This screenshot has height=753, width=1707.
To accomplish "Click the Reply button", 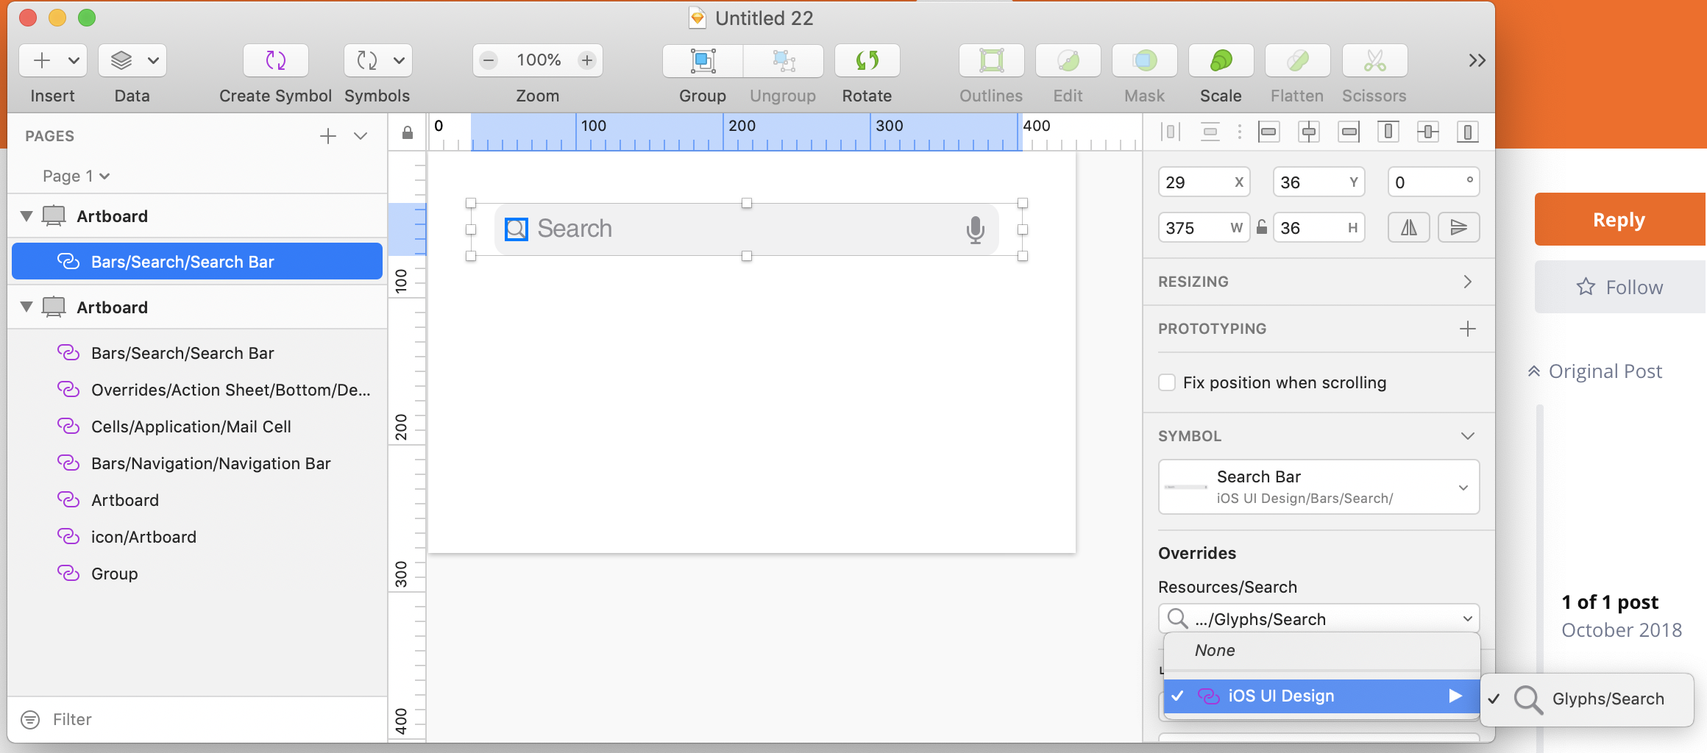I will [x=1618, y=219].
